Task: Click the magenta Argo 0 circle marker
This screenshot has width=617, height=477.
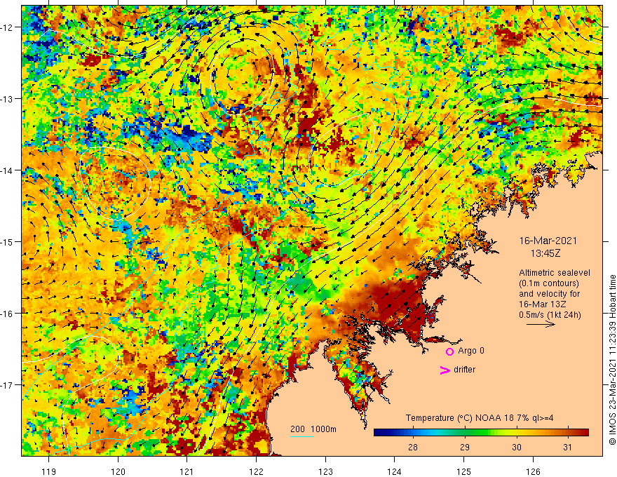Action: (x=449, y=351)
